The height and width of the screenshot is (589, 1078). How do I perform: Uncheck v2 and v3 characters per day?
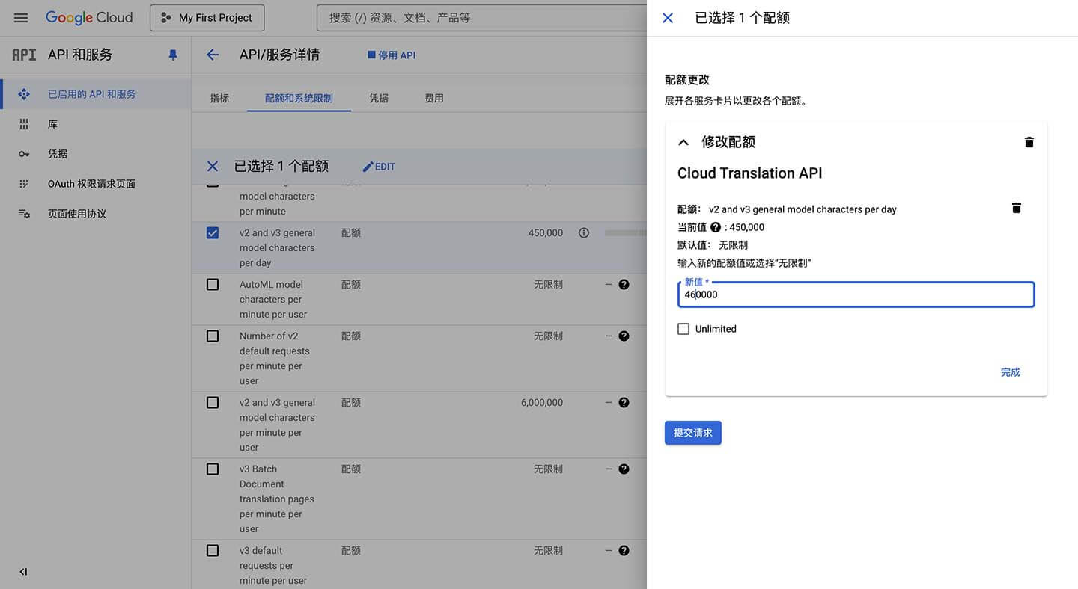tap(213, 233)
